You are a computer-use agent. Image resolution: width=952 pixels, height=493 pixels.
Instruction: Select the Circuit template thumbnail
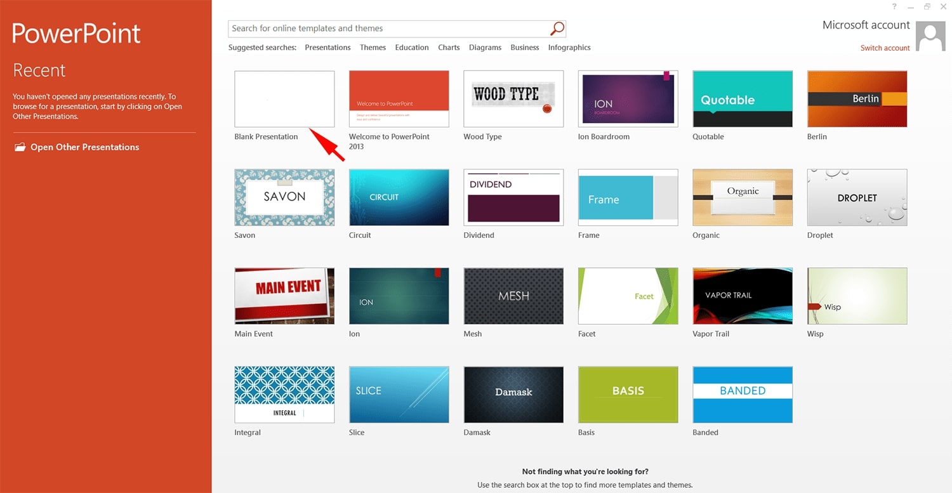[399, 197]
